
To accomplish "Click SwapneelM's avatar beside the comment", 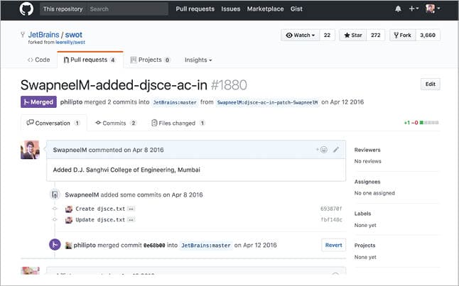I will click(x=30, y=150).
